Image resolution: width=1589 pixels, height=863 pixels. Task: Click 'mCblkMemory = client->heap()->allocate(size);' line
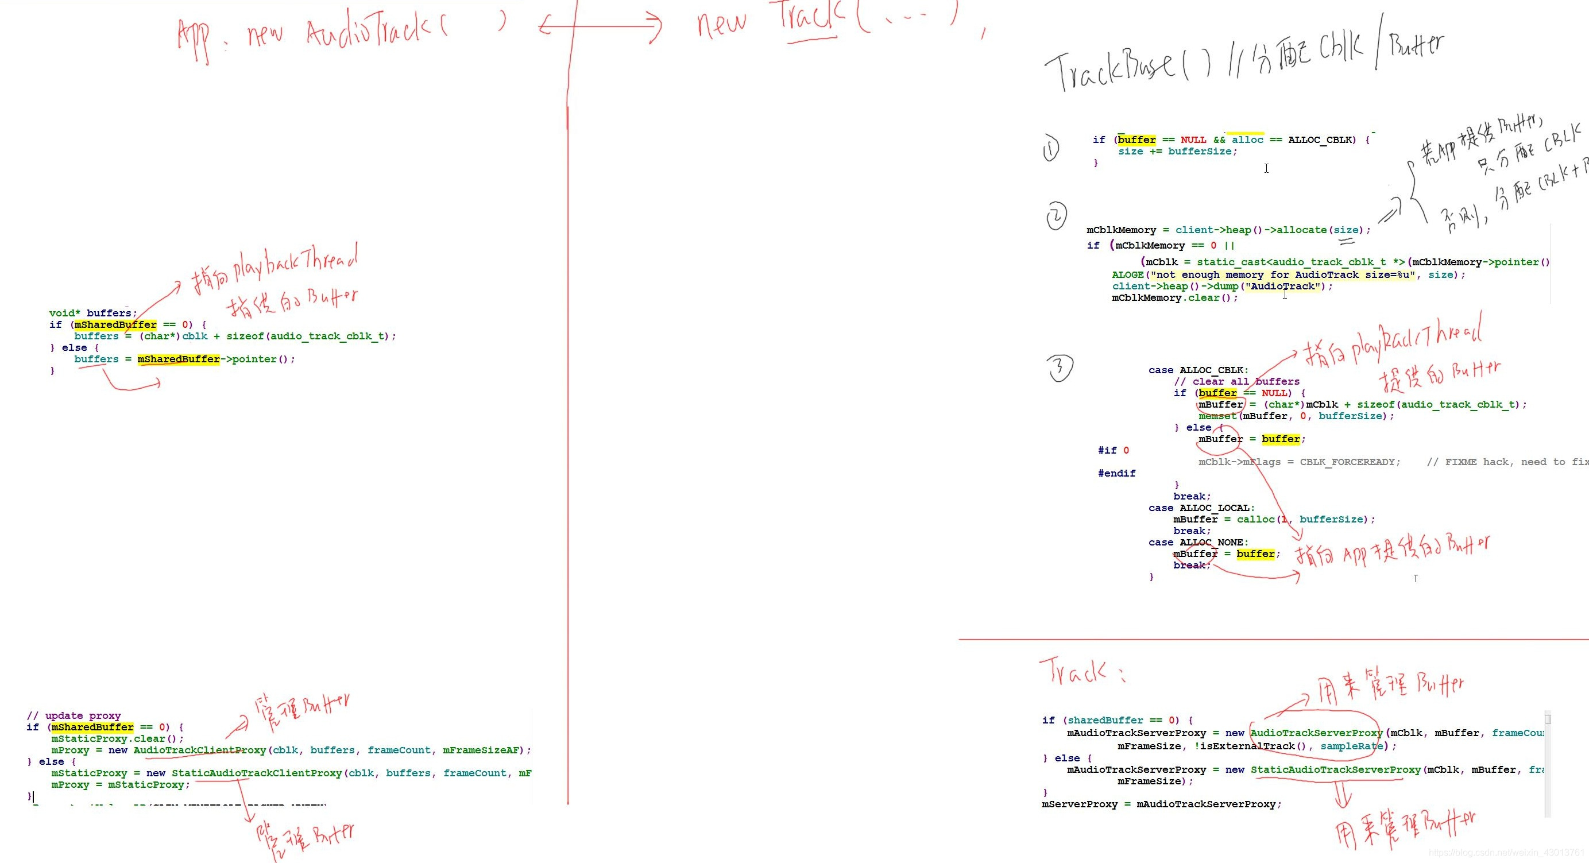point(1228,230)
